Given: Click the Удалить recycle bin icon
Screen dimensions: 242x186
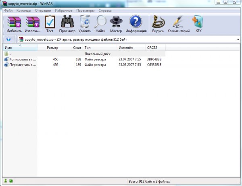Looking at the screenshot, I should (85, 22).
